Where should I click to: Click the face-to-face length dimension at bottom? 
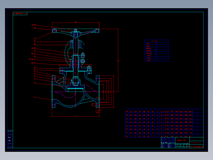point(76,116)
